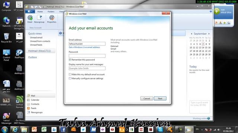Select today's date 7 in calendar
Viewport: 238px width, 133px height.
point(203,44)
